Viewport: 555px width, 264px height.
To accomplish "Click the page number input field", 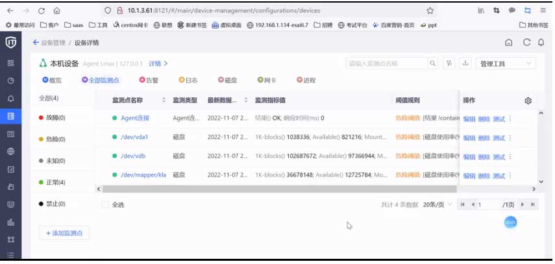I will click(487, 204).
